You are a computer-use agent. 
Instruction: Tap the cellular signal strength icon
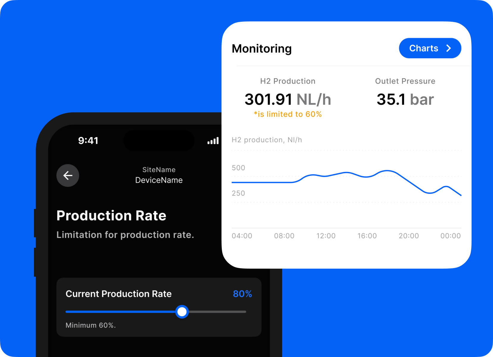[x=213, y=141]
